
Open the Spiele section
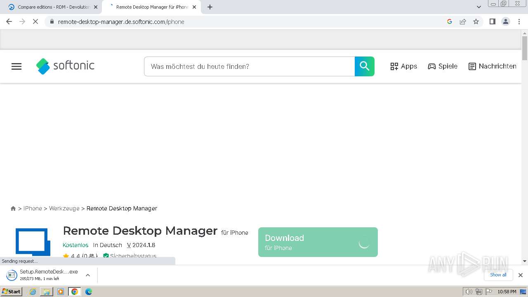point(443,66)
